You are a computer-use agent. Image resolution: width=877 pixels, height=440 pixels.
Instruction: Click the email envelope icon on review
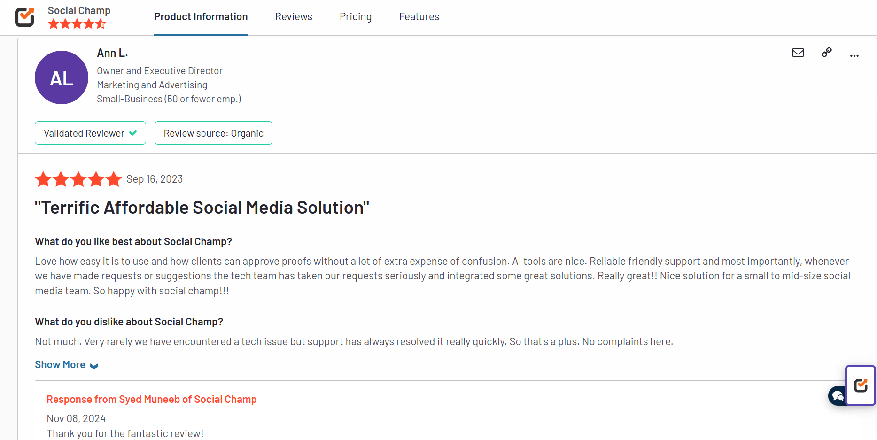coord(798,53)
